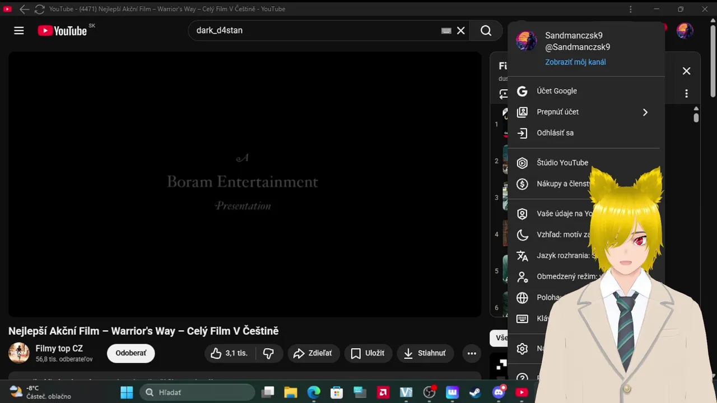Screen dimensions: 717x403
Task: Open File Explorer from the taskbar
Action: 291,392
